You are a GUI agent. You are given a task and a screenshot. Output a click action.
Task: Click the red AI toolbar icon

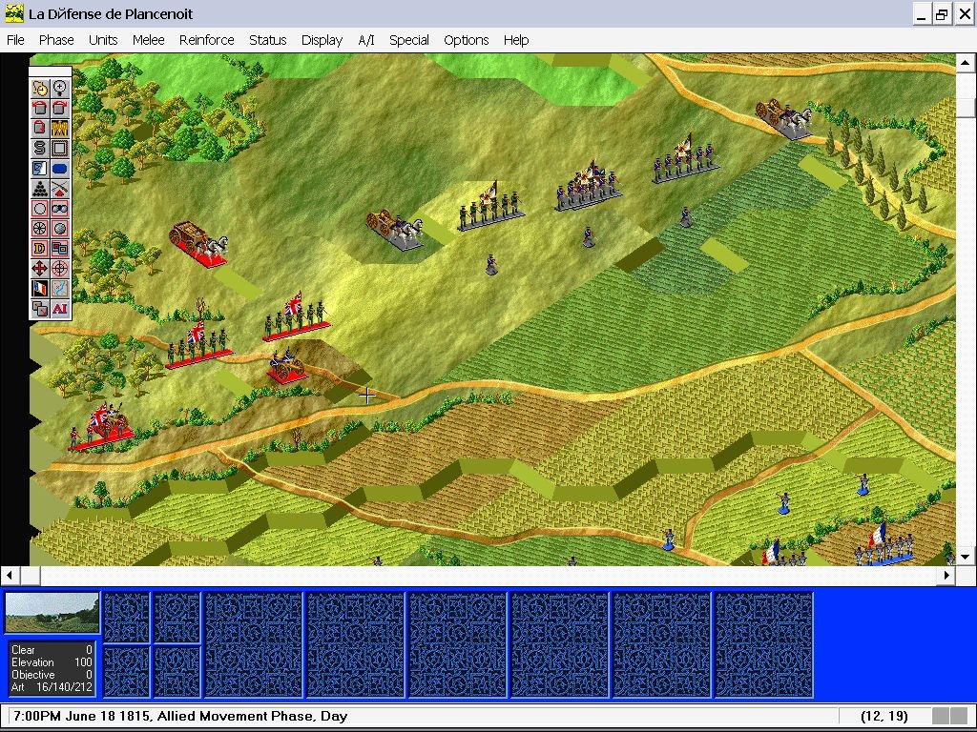(x=60, y=308)
